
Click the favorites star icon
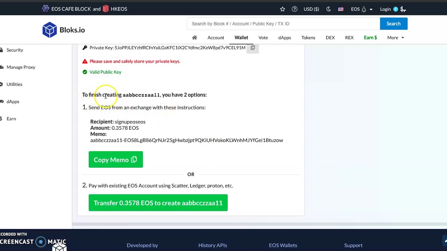pos(283,9)
